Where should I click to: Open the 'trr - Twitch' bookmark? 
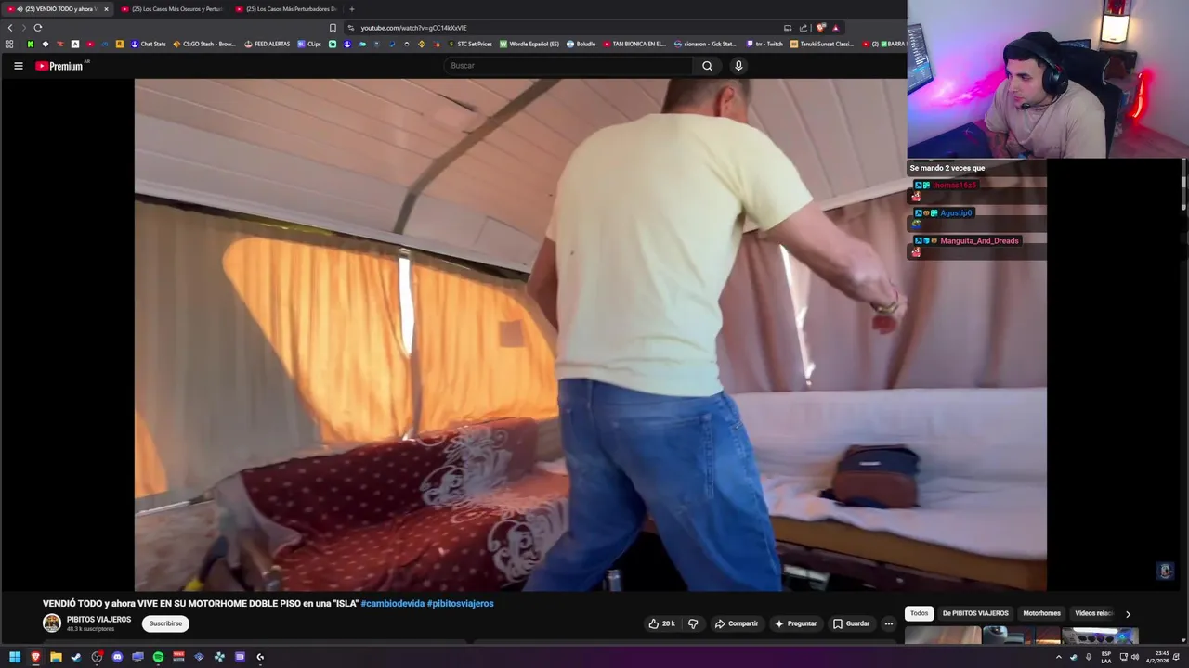point(764,44)
